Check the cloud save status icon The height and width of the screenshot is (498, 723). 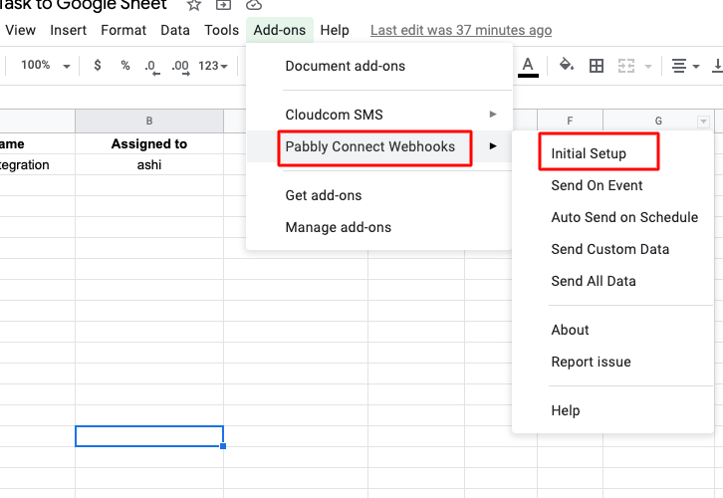point(254,5)
